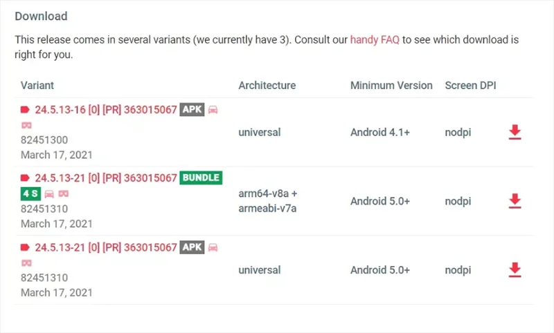
Task: Click the VR headset icon under first variant
Action: [x=26, y=125]
